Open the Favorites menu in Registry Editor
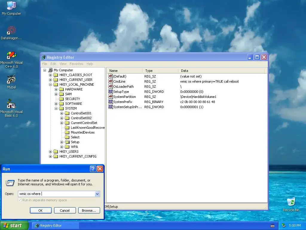The height and width of the screenshot is (230, 306). click(x=76, y=64)
